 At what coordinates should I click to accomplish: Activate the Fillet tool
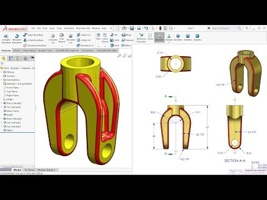98,37
